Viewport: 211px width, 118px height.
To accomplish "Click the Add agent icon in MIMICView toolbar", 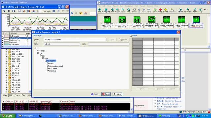I will (99, 10).
